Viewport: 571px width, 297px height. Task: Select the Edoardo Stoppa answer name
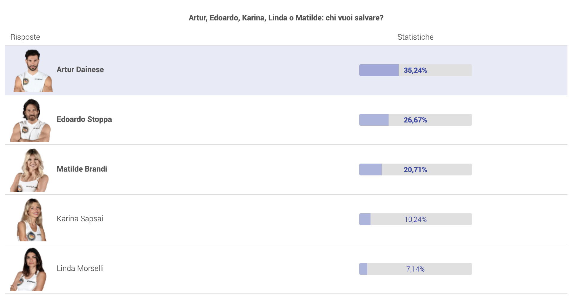(84, 119)
